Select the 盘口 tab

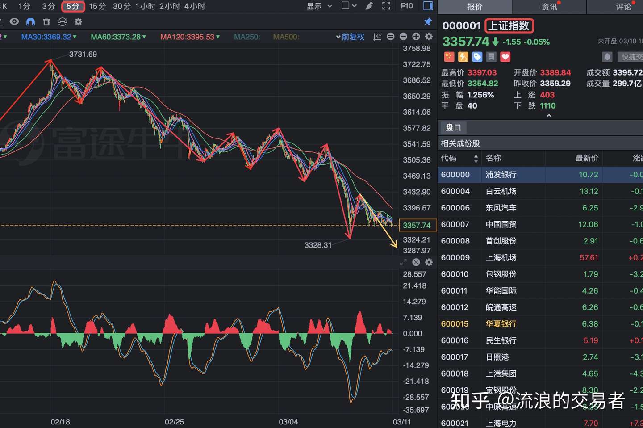click(453, 128)
